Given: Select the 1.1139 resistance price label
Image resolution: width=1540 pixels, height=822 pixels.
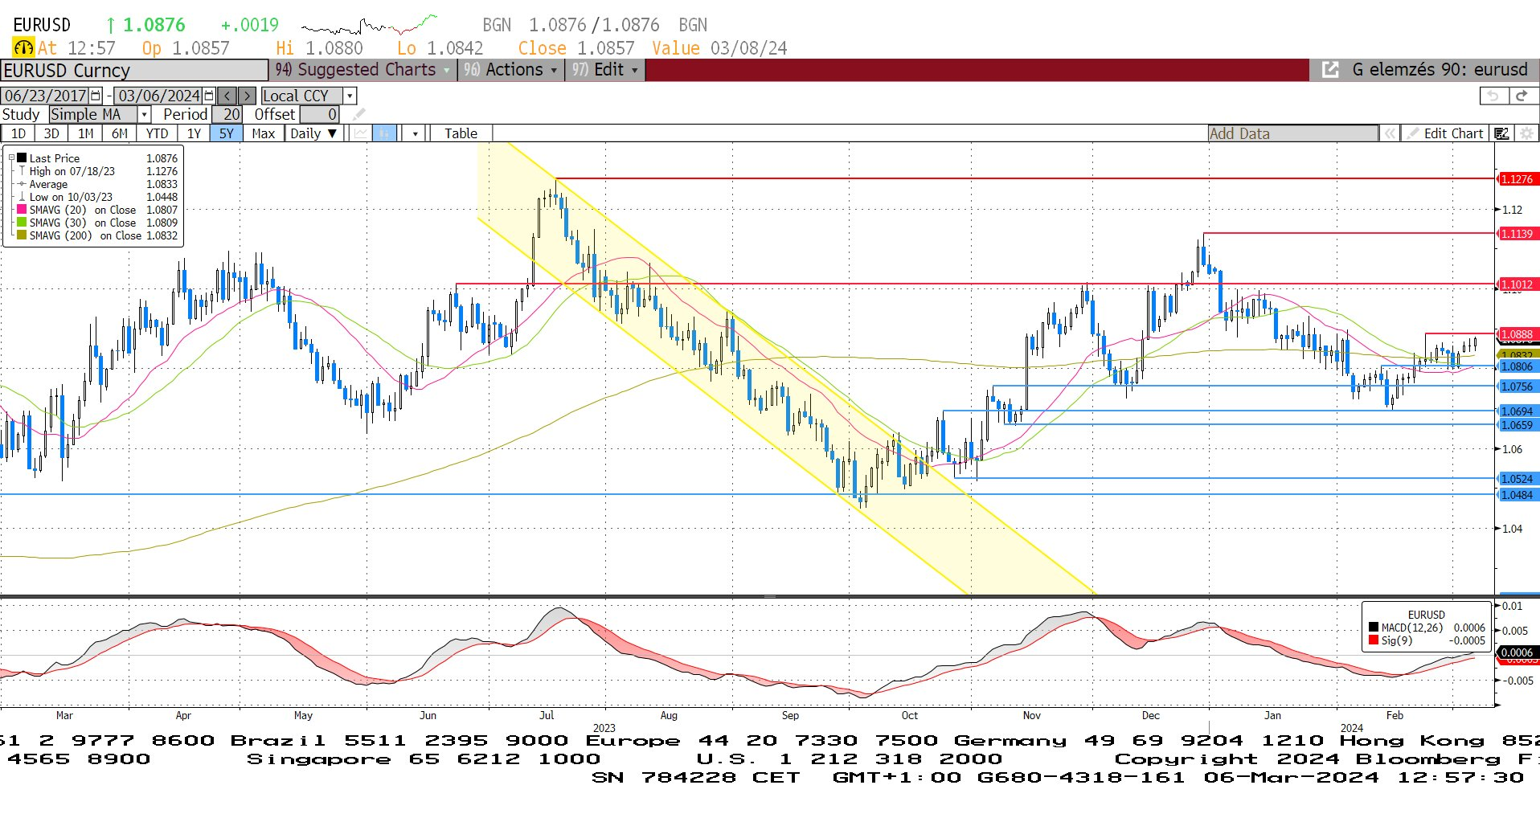Looking at the screenshot, I should 1517,234.
